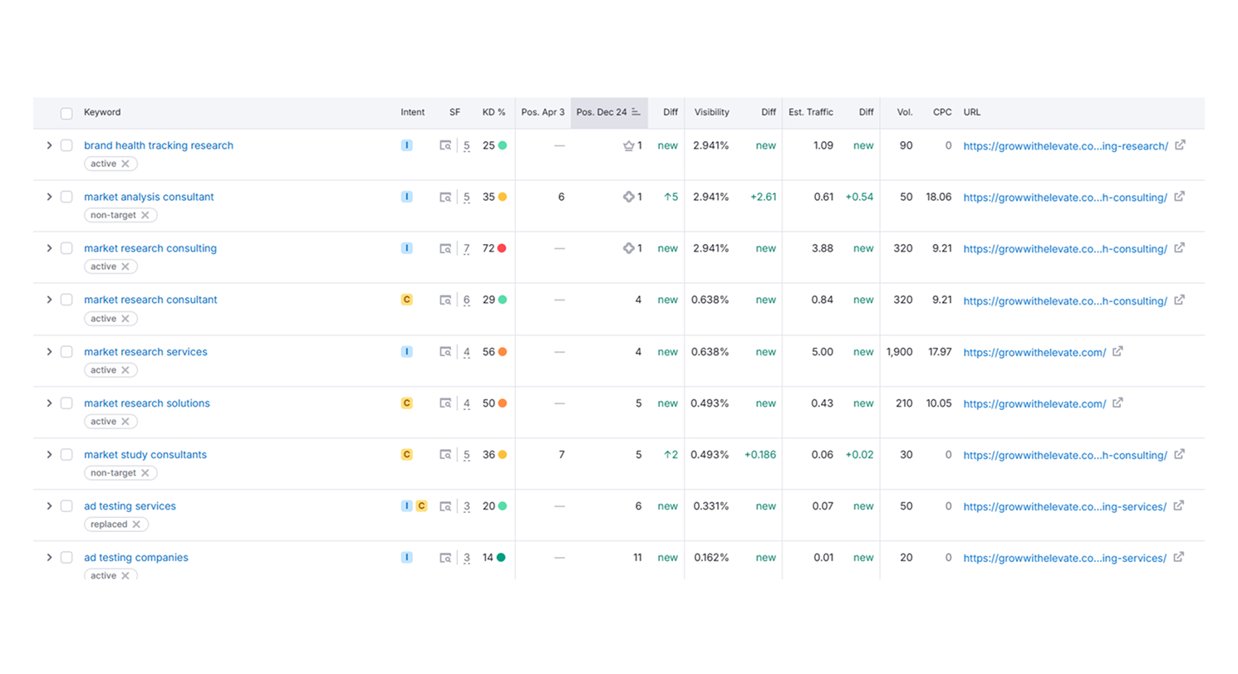This screenshot has height=674, width=1238.
Task: Expand the market research services row details
Action: 49,351
